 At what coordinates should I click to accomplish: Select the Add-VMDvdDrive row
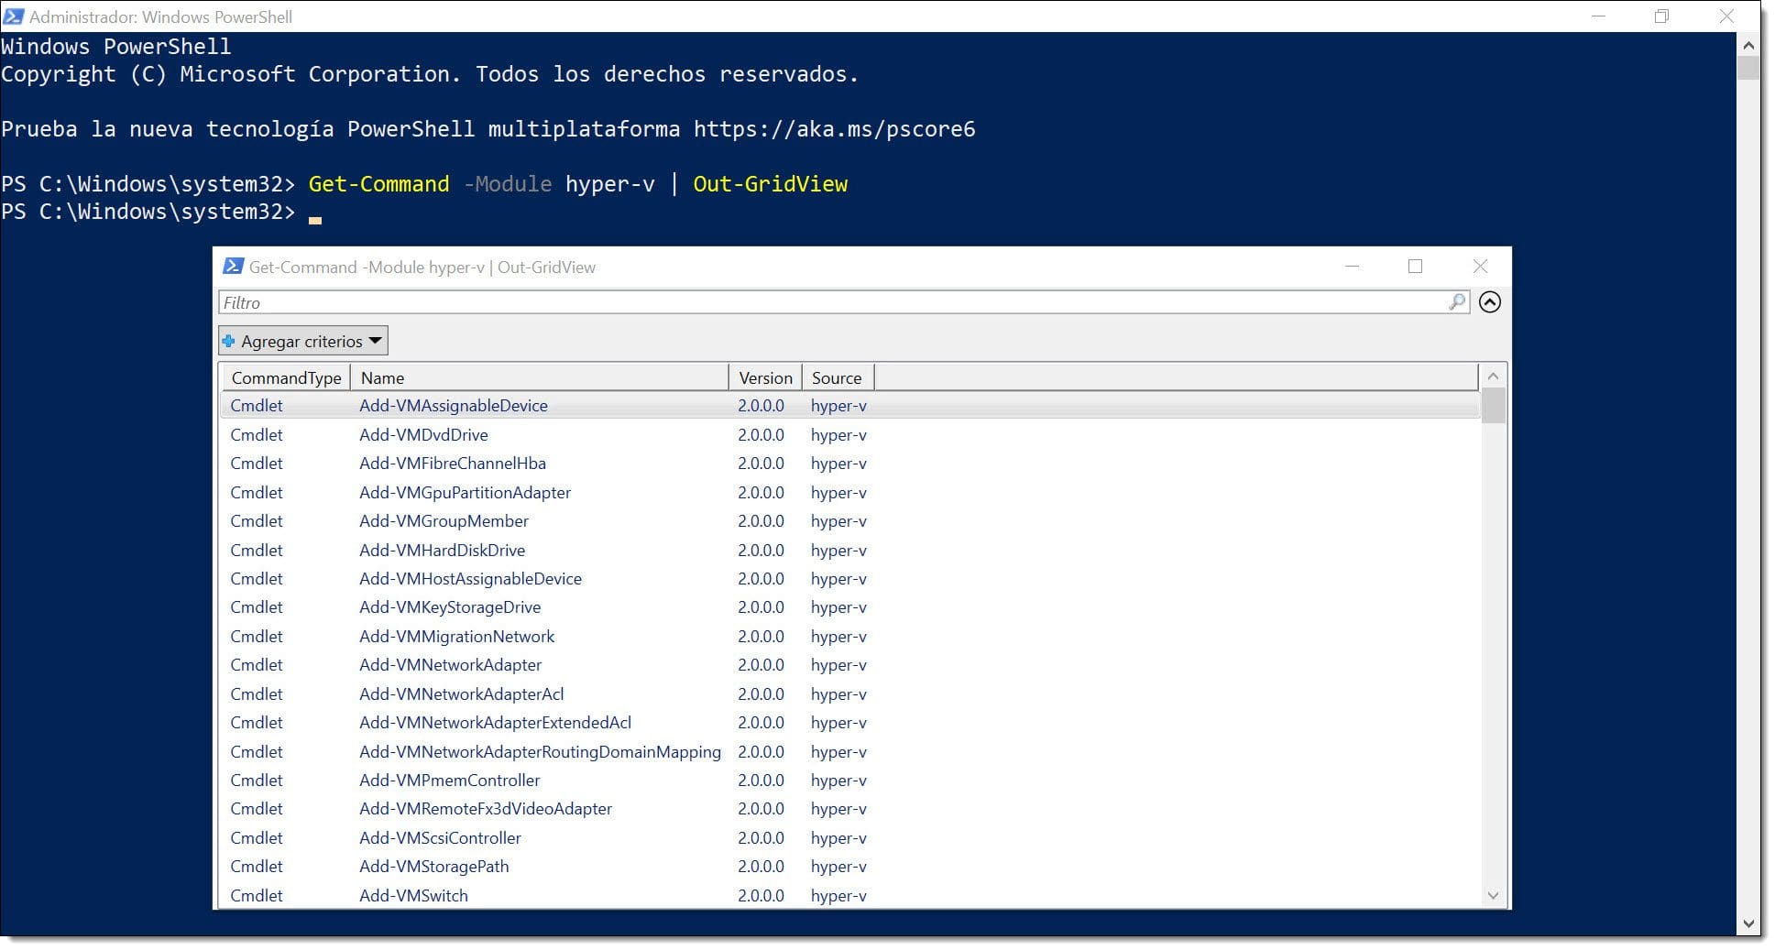[849, 435]
